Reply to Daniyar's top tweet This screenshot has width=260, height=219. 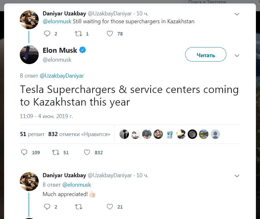(x=47, y=34)
